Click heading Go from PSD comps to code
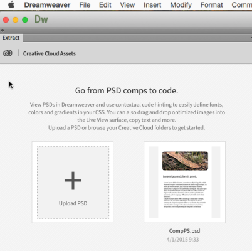Viewport: 252px width, 251px height. 127,91
